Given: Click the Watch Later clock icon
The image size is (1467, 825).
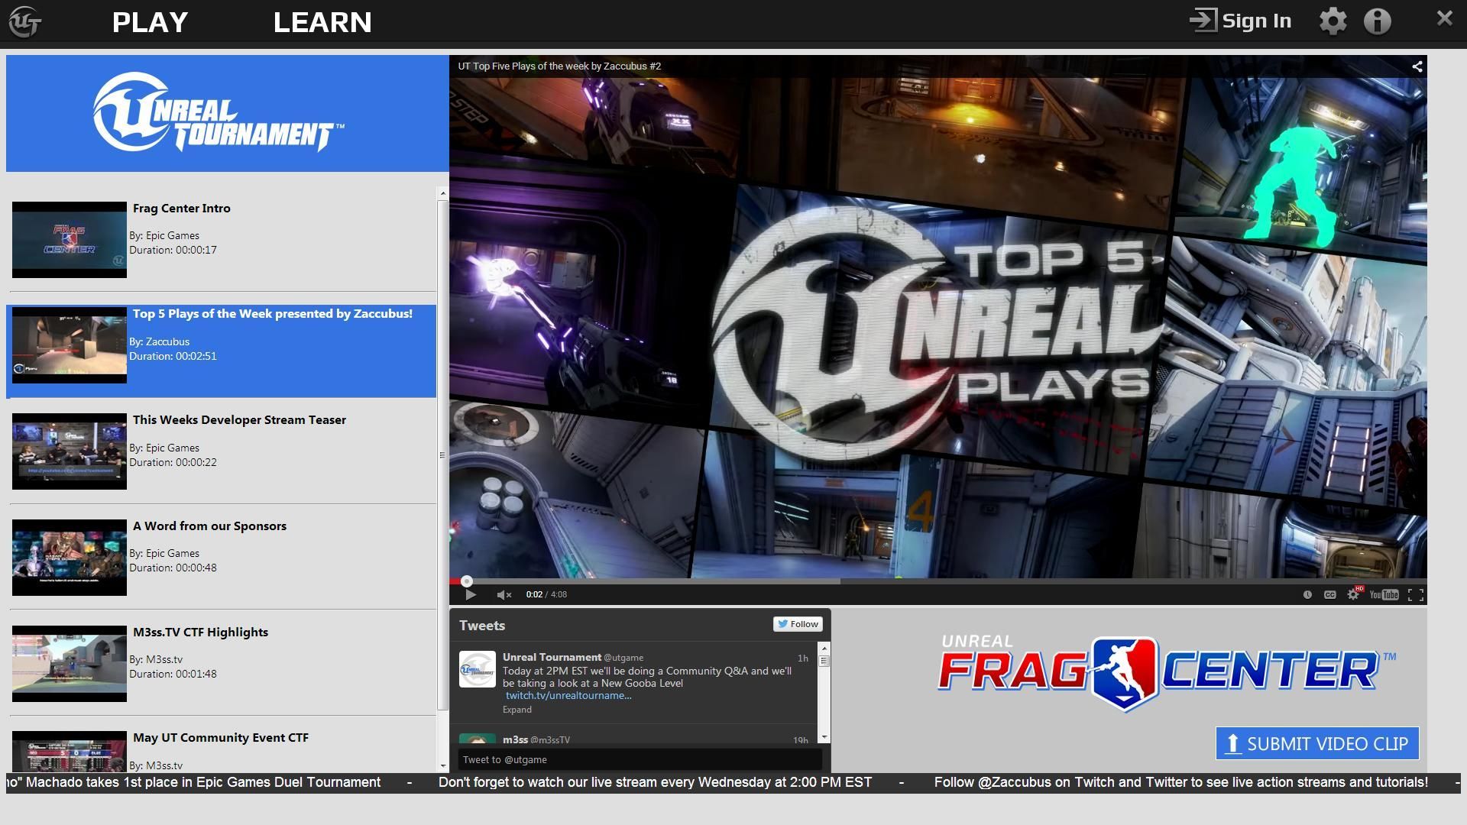Looking at the screenshot, I should (1307, 594).
